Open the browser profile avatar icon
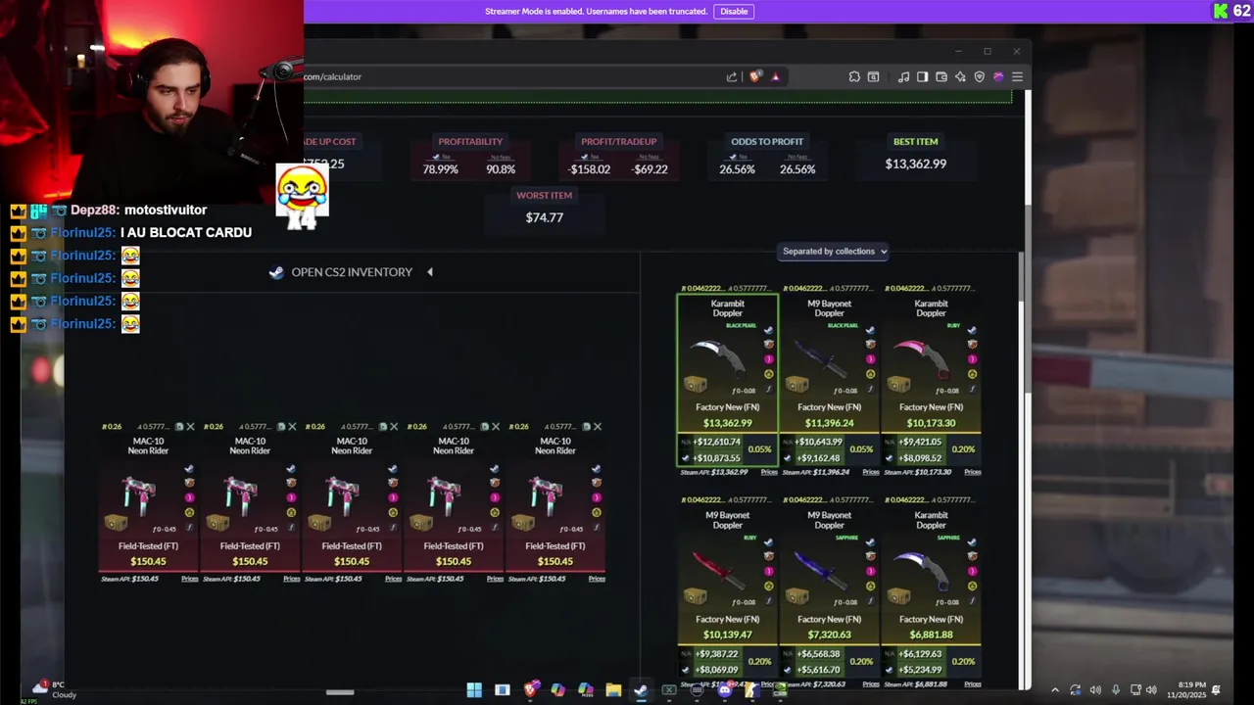This screenshot has width=1254, height=705. tap(998, 76)
